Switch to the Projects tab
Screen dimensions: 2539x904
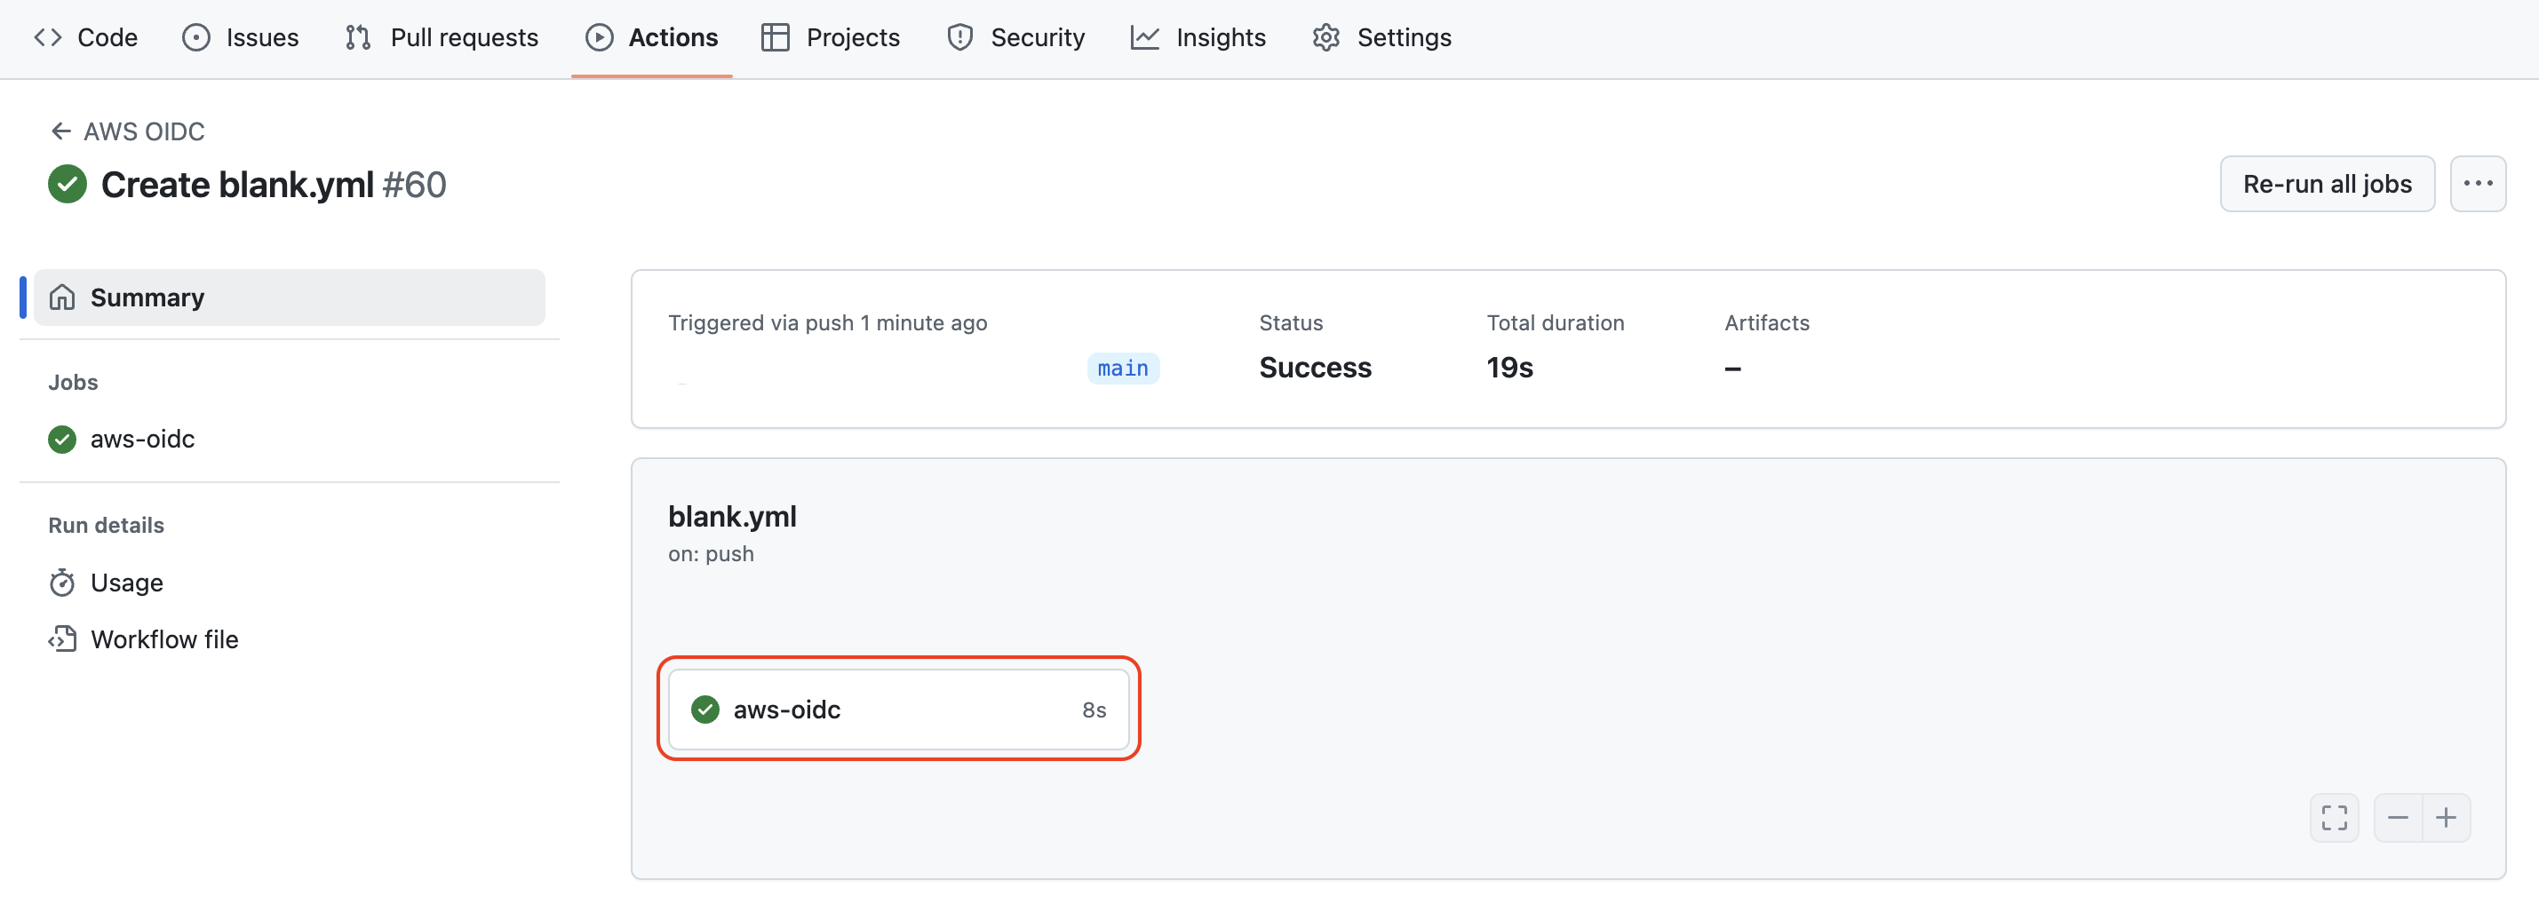click(x=831, y=36)
